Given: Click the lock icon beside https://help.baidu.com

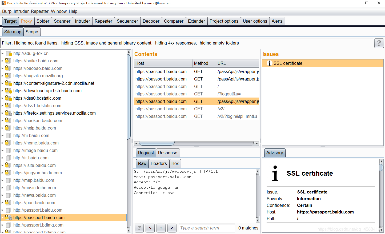Looking at the screenshot, I should (x=8, y=128).
